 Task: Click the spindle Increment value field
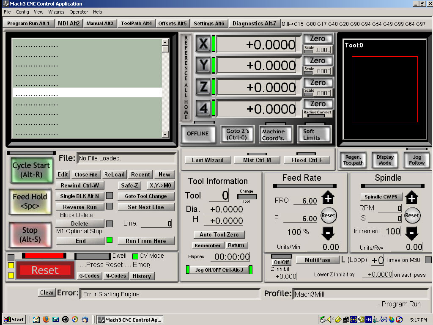click(x=392, y=231)
